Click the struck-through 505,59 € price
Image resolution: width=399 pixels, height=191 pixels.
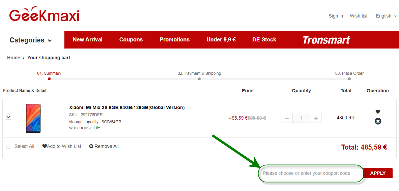click(257, 118)
